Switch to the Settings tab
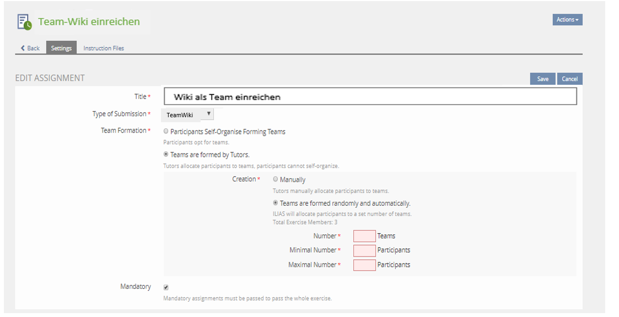Image resolution: width=619 pixels, height=317 pixels. tap(61, 48)
